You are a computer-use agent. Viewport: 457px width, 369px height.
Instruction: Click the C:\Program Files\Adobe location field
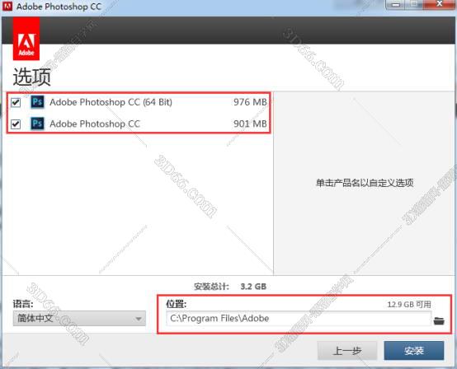[x=299, y=319]
